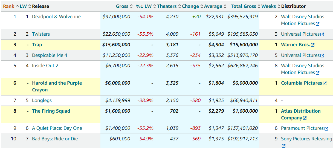Viewport: 333px width, 148px height.
Task: Click external link icon next to Columbia Pictures
Action: [325, 83]
